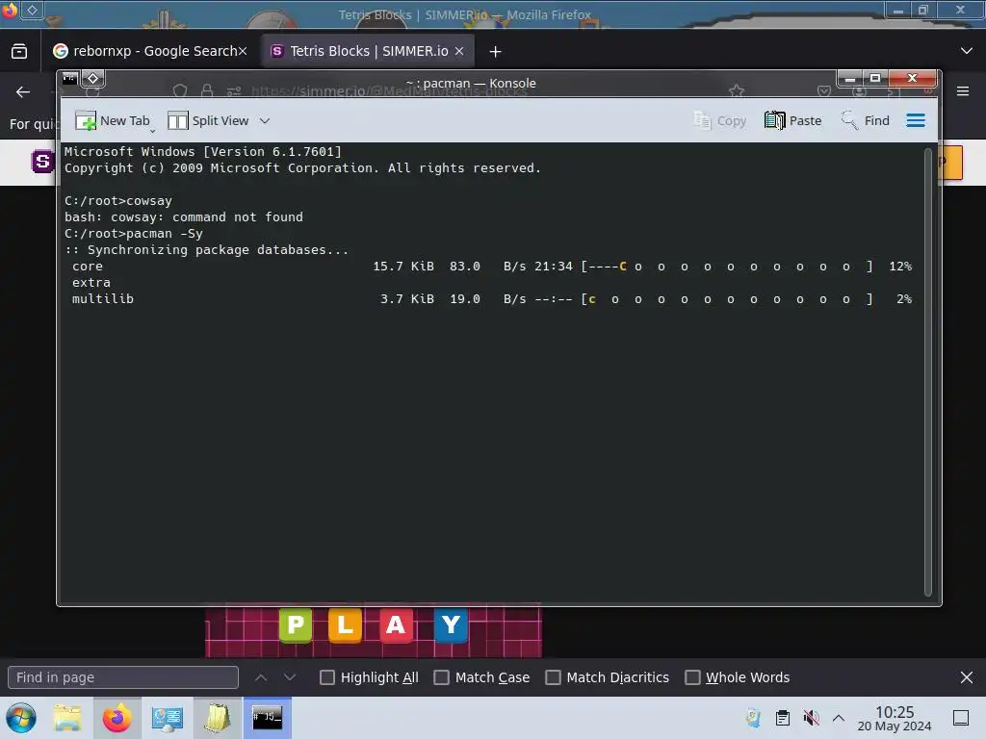The image size is (986, 739).
Task: Click the Firefox View icon
Action: 19,51
